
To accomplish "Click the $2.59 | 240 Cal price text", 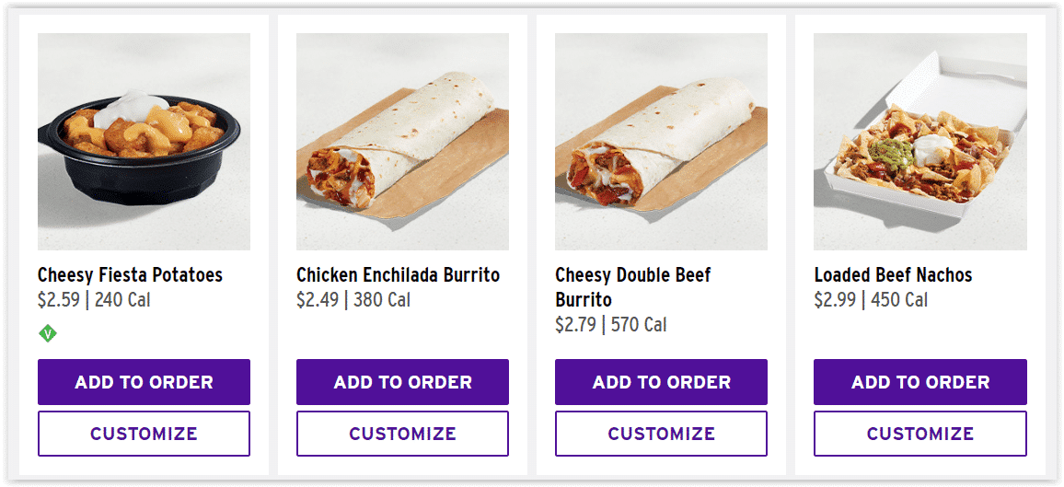I will point(94,300).
